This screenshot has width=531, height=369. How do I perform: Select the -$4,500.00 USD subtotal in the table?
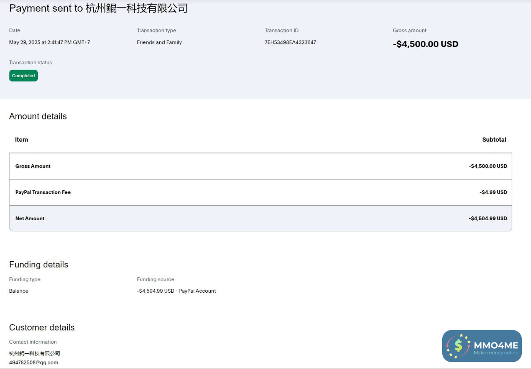coord(488,166)
